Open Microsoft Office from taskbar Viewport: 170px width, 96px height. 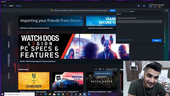[67, 94]
